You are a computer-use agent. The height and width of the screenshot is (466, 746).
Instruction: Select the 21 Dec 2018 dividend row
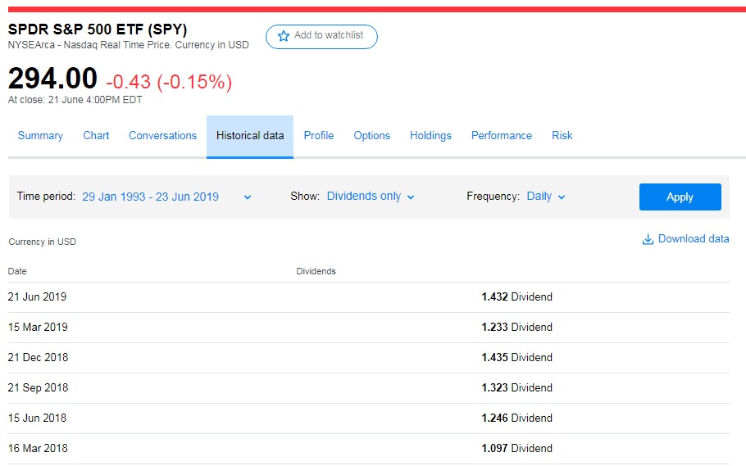click(368, 358)
